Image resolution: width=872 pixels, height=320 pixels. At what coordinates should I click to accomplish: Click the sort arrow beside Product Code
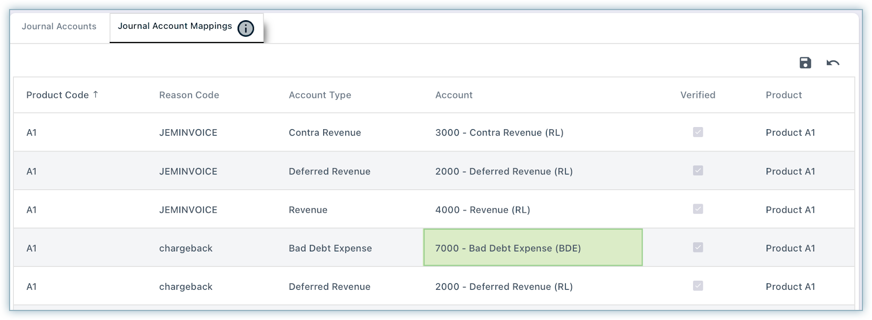96,94
